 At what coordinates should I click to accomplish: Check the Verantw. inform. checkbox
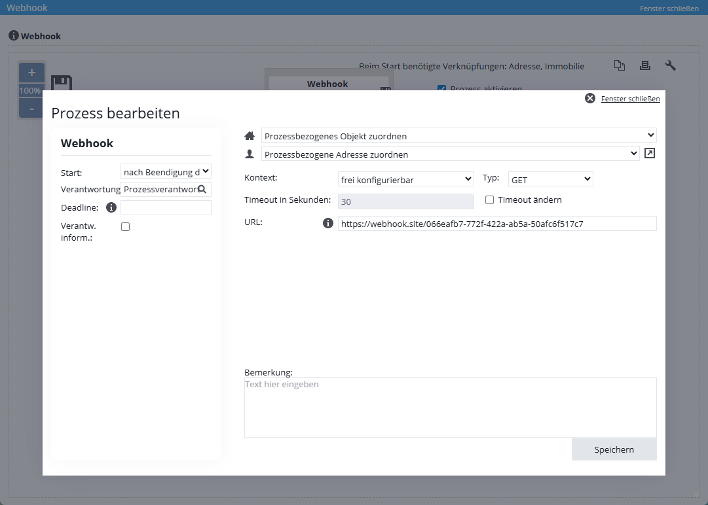click(x=124, y=226)
